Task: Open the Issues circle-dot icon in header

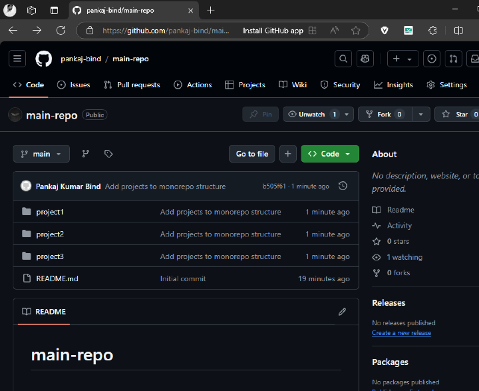Action: pos(431,59)
